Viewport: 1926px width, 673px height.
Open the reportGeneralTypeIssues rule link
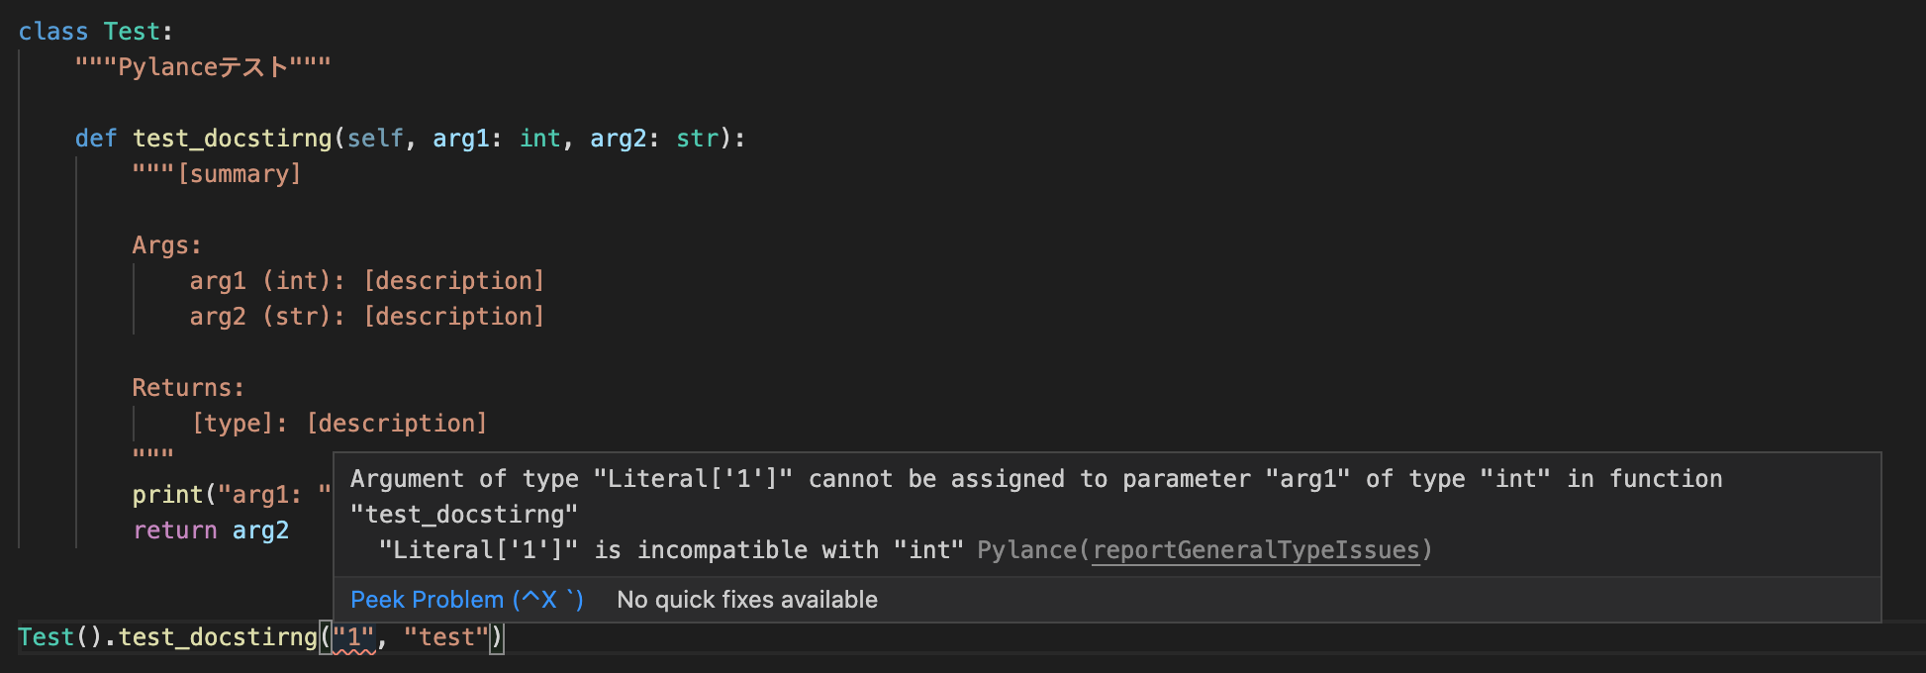click(x=1255, y=550)
